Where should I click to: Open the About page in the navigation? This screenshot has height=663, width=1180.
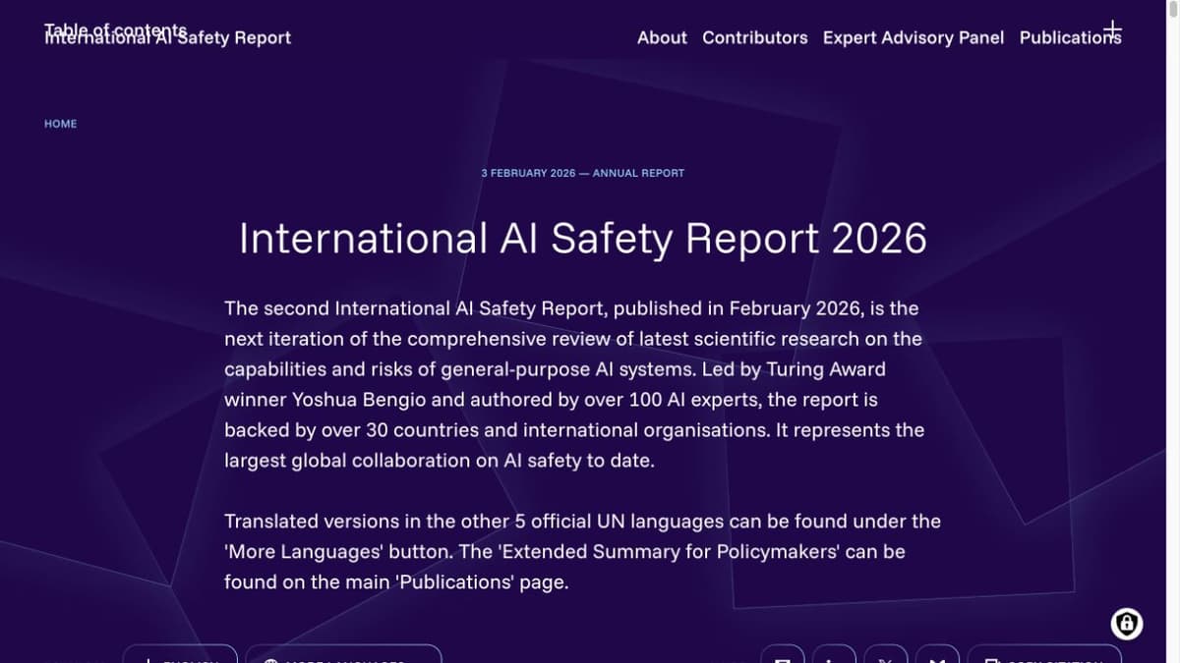(662, 37)
